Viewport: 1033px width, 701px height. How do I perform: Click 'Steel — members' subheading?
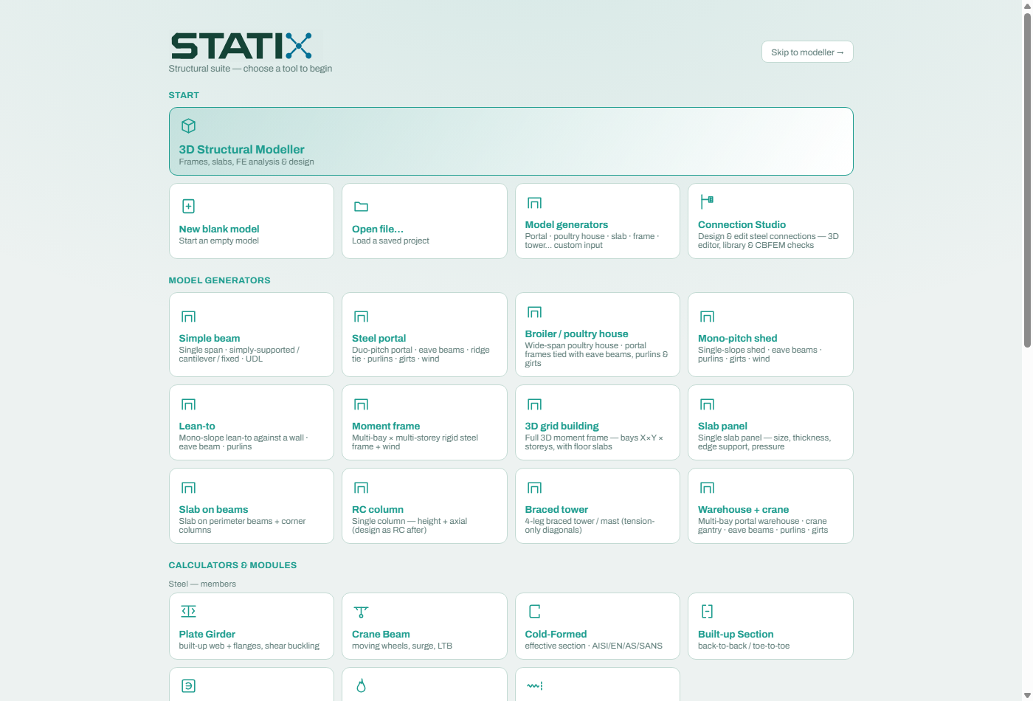click(202, 584)
